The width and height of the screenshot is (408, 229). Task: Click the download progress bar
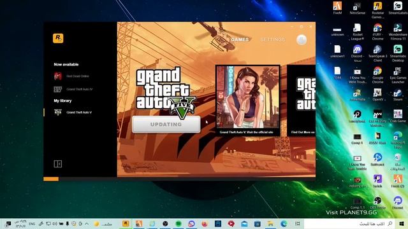pyautogui.click(x=180, y=179)
